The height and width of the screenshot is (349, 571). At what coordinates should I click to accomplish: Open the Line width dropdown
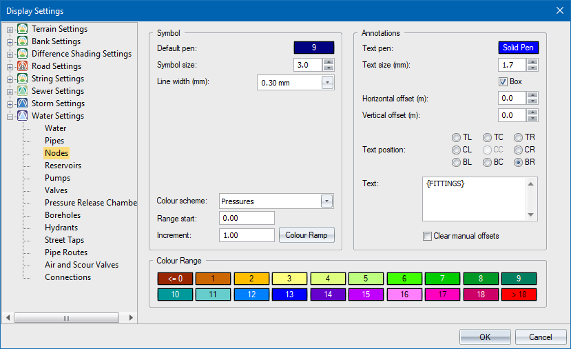327,83
